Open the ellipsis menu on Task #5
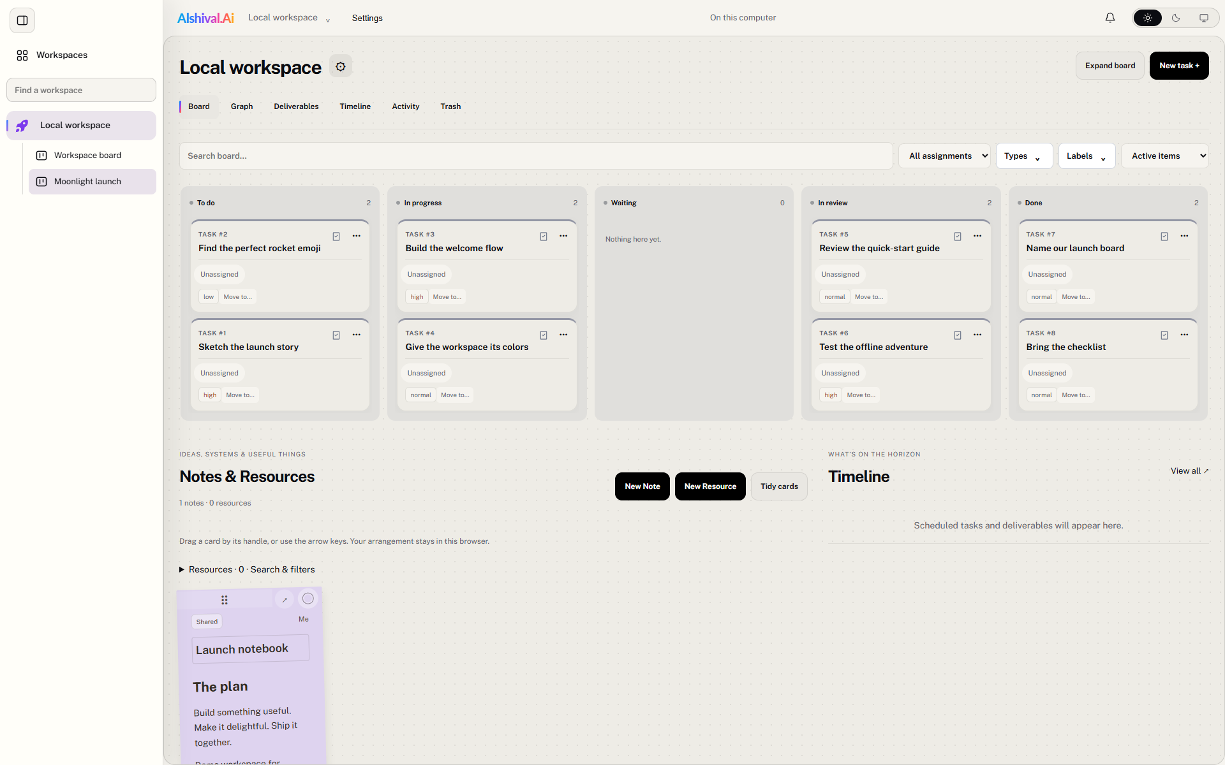The width and height of the screenshot is (1225, 765). coord(977,236)
